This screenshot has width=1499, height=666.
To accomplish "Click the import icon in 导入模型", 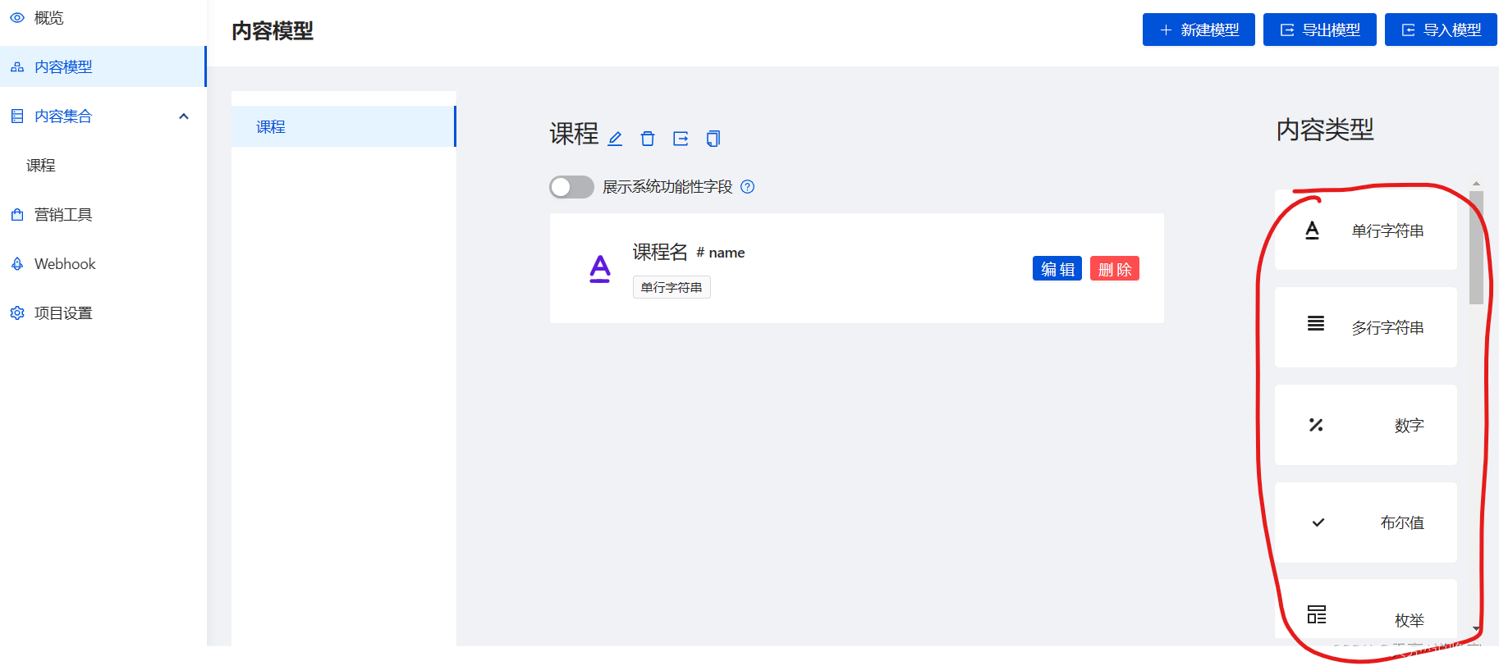I will (x=1408, y=30).
